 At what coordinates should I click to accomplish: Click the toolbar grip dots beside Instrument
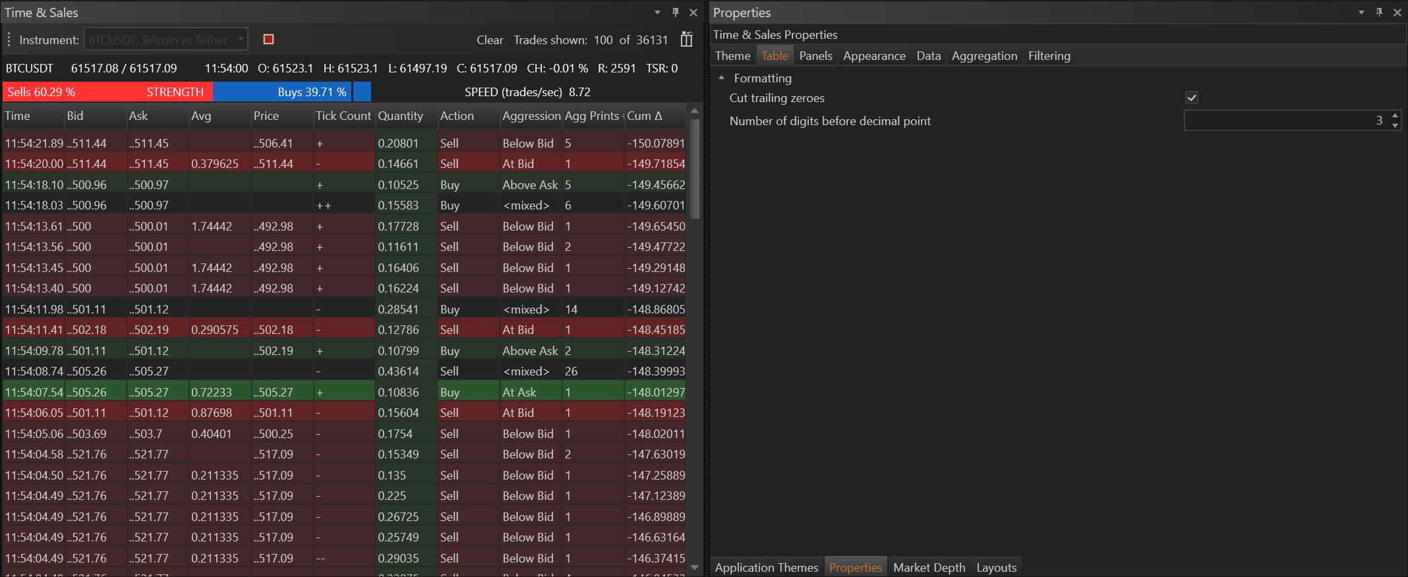tap(9, 40)
